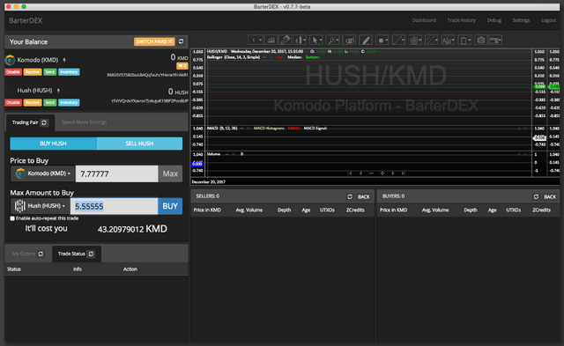Viewport: 564px width, 346px height.
Task: Click Send for Komodo (KMD)
Action: point(50,72)
